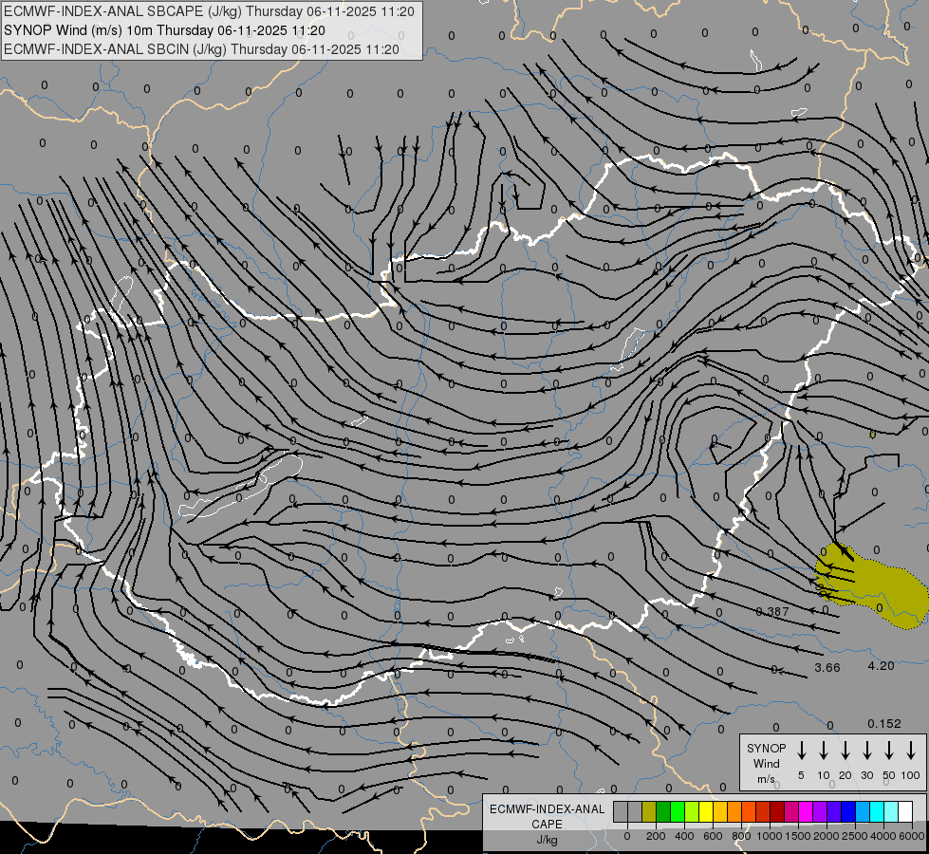Viewport: 929px width, 854px height.
Task: Click the 0.387 value on the map
Action: (772, 612)
